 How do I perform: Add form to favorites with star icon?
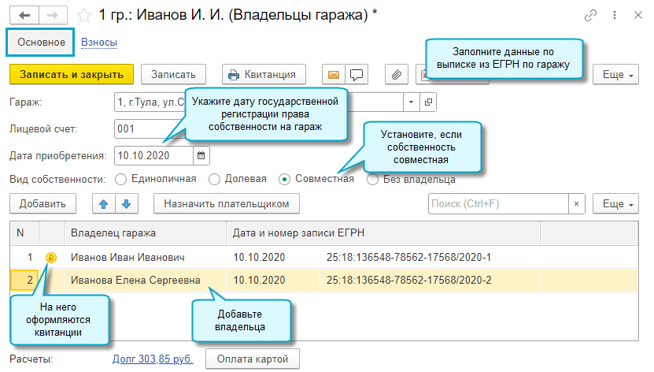[x=84, y=16]
